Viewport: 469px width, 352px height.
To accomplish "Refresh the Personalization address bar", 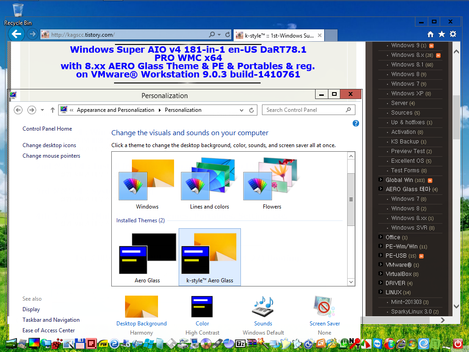I will click(251, 110).
